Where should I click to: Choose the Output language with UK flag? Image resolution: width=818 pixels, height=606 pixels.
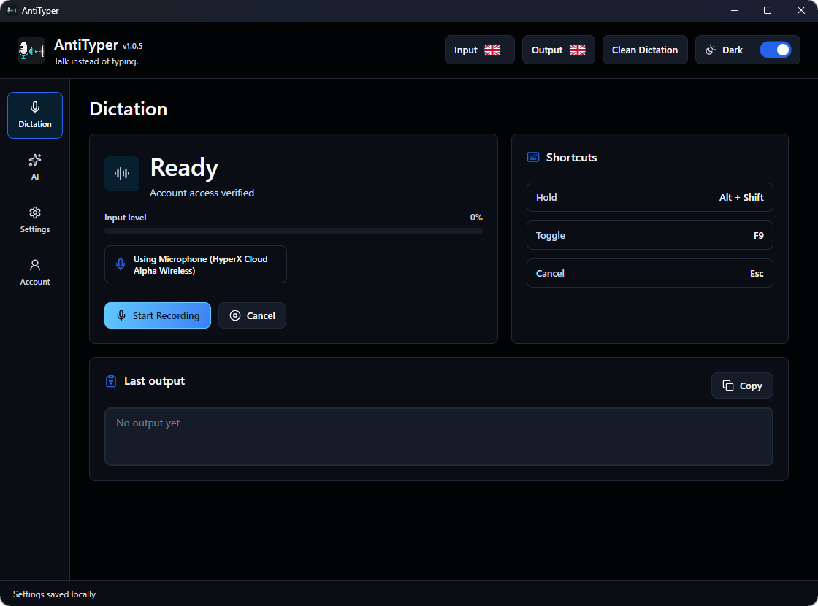558,50
